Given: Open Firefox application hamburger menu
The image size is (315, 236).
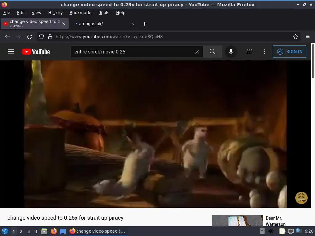Looking at the screenshot, I should pyautogui.click(x=308, y=37).
